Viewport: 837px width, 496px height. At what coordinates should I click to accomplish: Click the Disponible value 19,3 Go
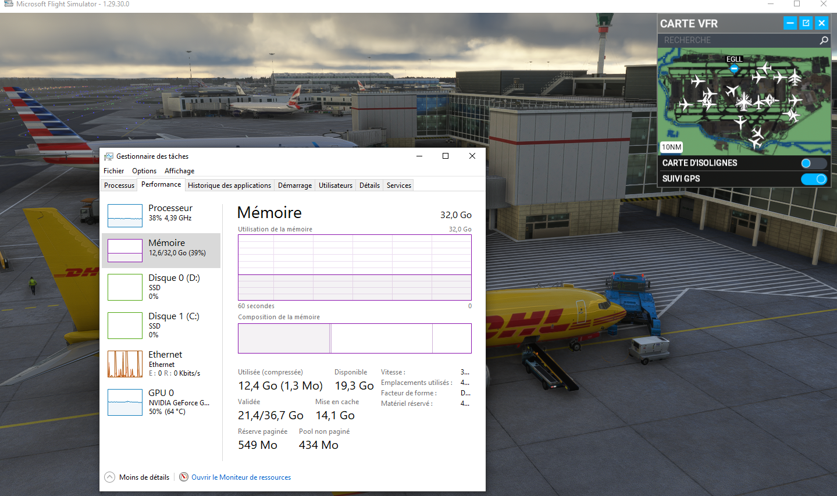click(x=354, y=386)
